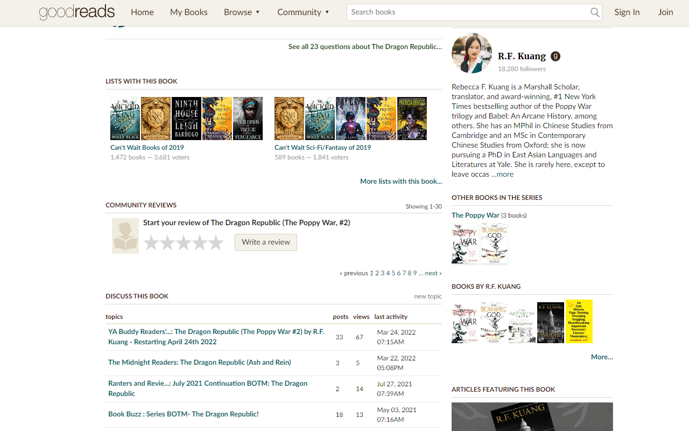This screenshot has width=689, height=431.
Task: Expand the author bio with '...more'
Action: (502, 174)
